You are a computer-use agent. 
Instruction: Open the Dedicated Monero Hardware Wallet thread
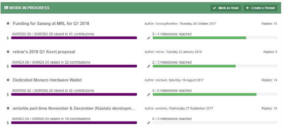[47, 80]
